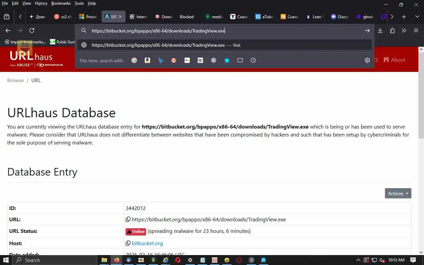
Task: Open the About link in URLhaus header
Action: [x=394, y=60]
